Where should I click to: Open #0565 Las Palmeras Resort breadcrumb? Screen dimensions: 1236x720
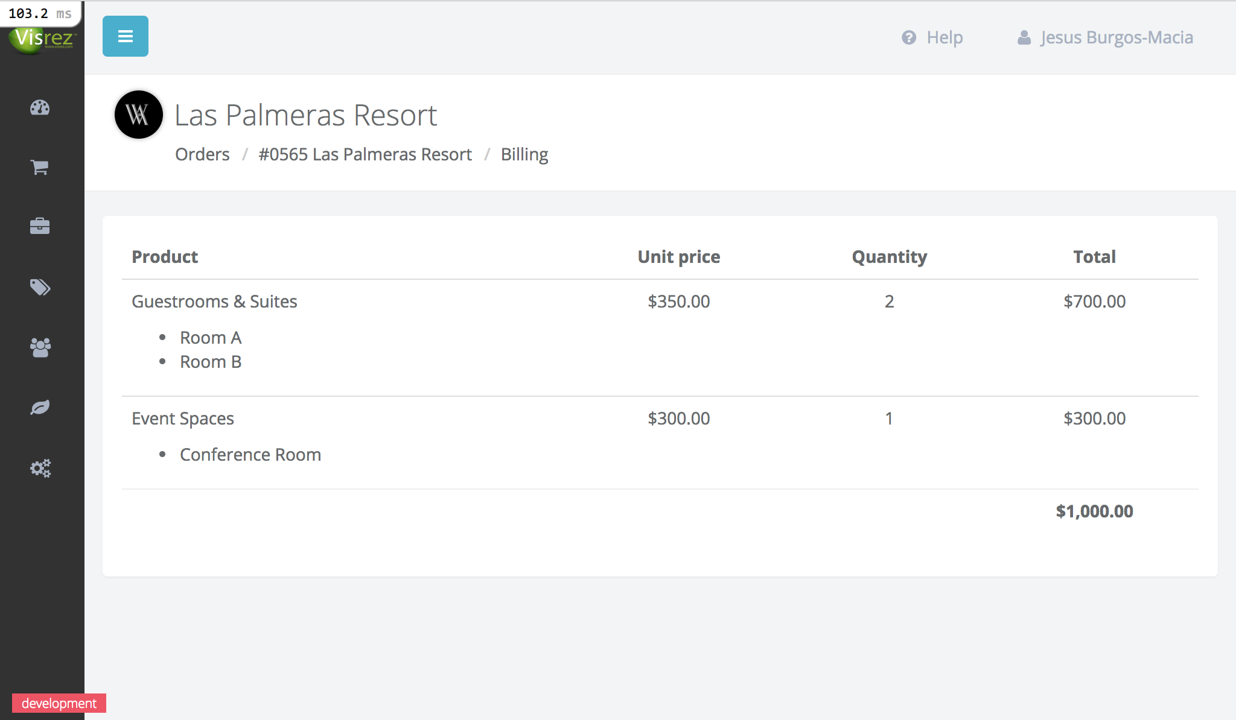tap(365, 154)
